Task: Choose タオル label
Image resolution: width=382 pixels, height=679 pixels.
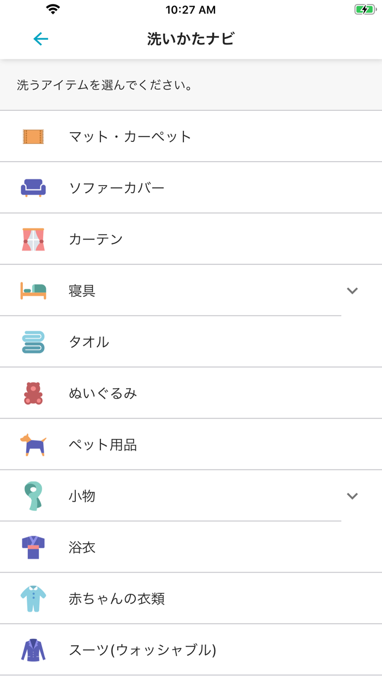Action: point(89,342)
